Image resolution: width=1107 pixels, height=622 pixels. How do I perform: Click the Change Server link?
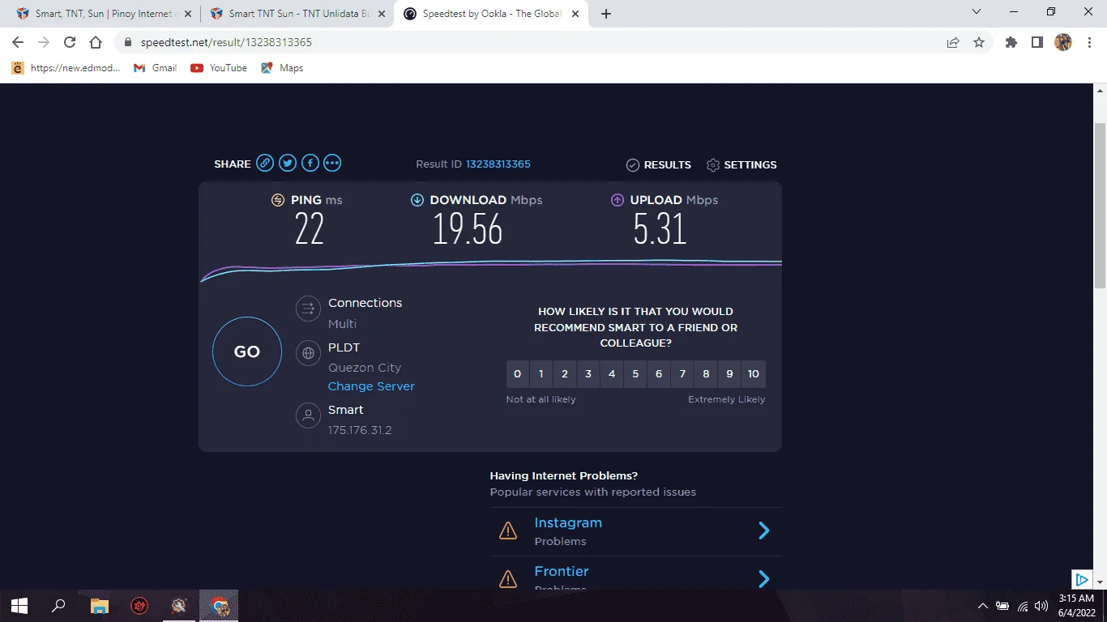[371, 386]
